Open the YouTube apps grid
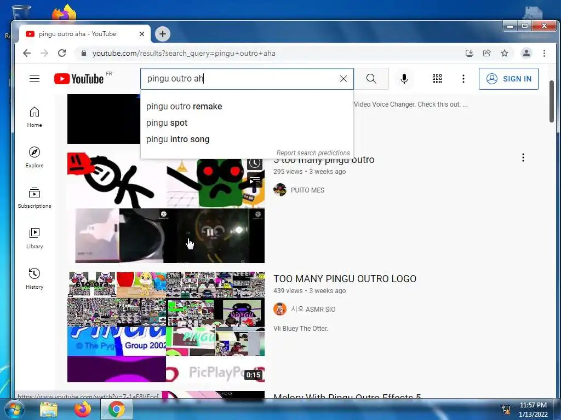This screenshot has width=561, height=420. pyautogui.click(x=437, y=79)
